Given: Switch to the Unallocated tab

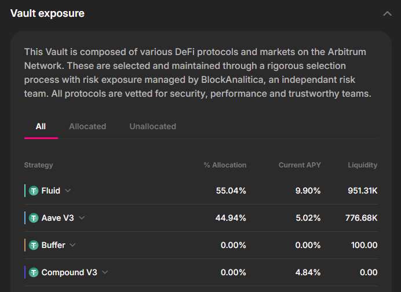Looking at the screenshot, I should (x=152, y=126).
